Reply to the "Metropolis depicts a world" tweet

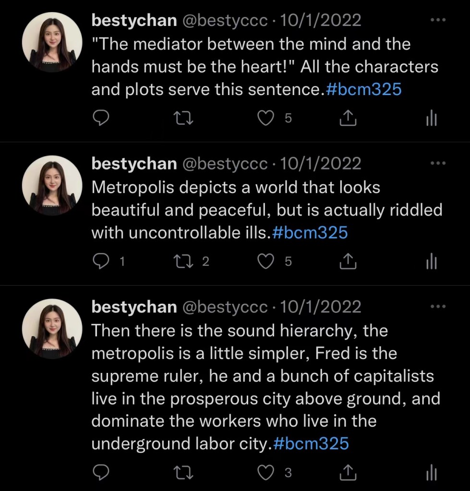coord(100,261)
